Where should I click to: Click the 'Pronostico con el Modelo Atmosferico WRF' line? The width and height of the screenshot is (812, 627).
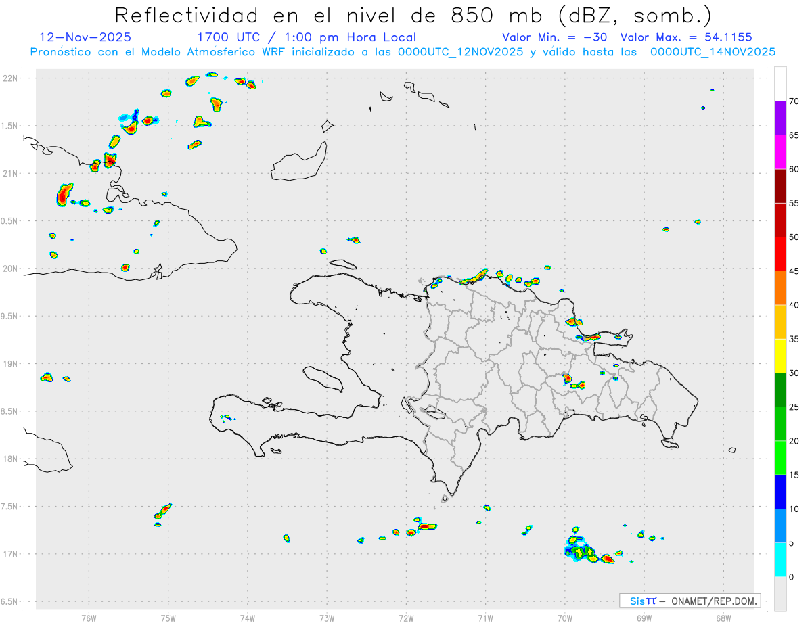[x=403, y=52]
